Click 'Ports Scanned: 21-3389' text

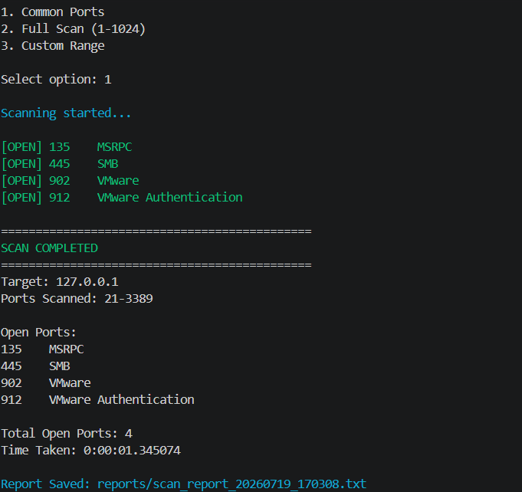click(77, 299)
